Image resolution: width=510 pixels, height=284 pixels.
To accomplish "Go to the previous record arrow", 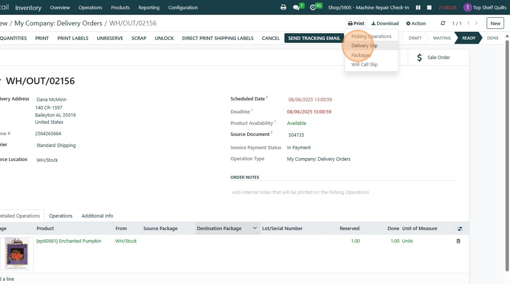I will coord(469,23).
